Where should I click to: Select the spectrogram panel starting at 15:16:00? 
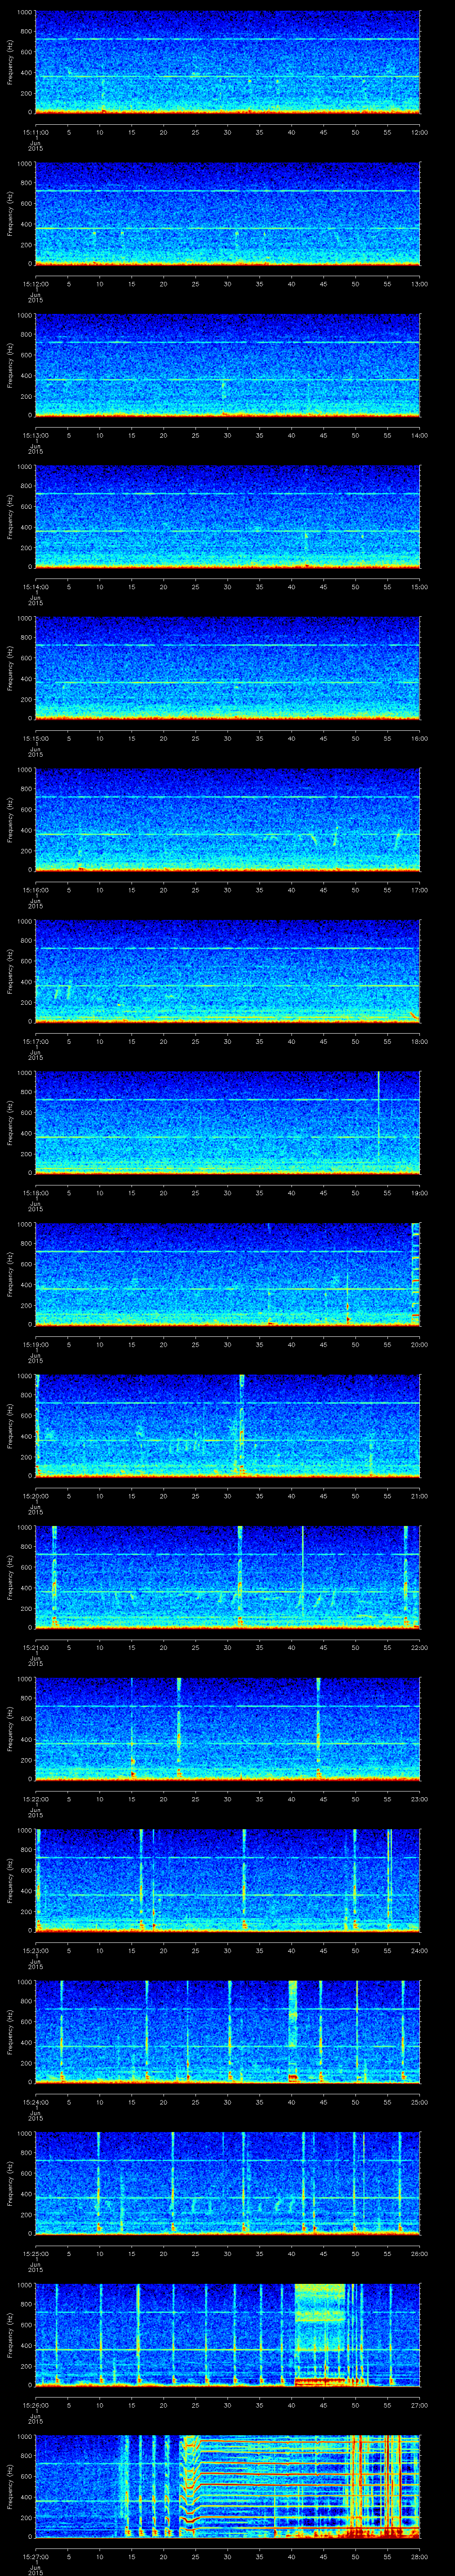click(x=227, y=820)
